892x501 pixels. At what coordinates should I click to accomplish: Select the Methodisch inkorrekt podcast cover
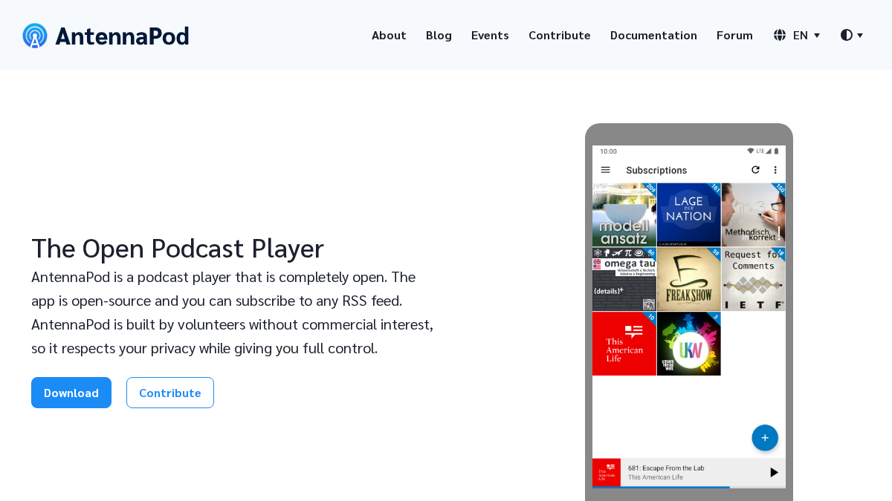click(x=754, y=215)
